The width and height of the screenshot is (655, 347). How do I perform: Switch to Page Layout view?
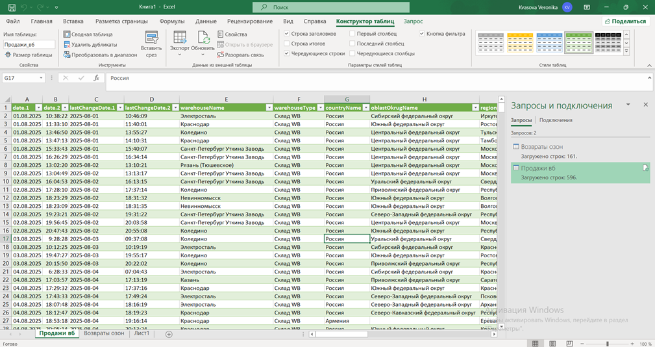coord(552,344)
